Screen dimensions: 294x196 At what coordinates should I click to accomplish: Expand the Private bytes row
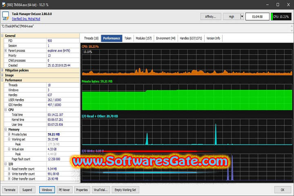9,134
